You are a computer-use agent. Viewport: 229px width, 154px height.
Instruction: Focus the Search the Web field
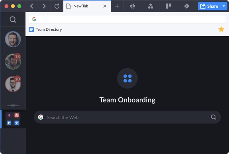[x=127, y=117]
